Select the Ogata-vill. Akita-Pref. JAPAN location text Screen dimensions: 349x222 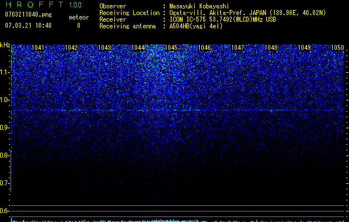tap(247, 13)
